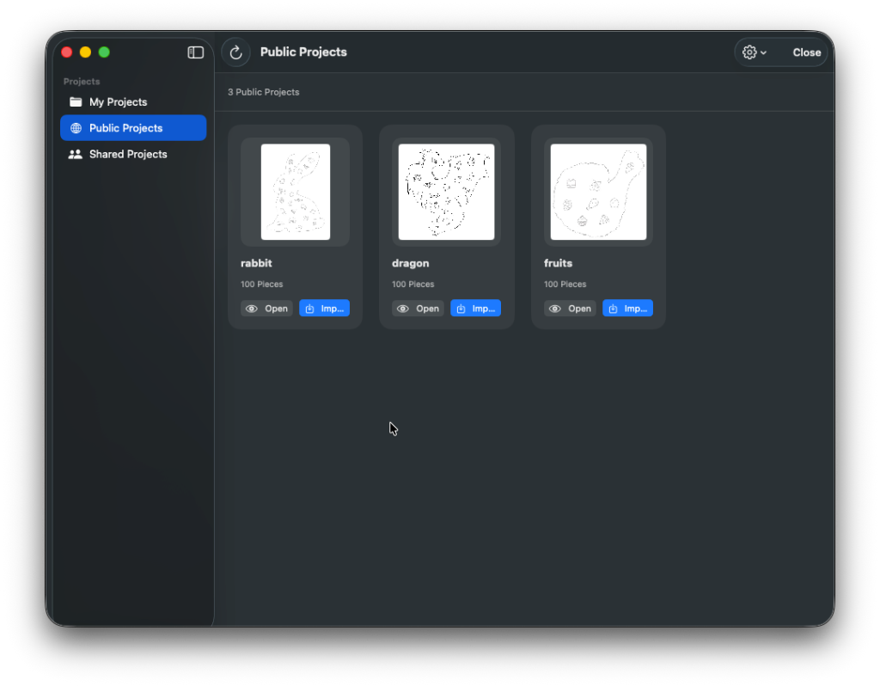
Task: Click the fruits puzzle thumbnail
Action: tap(598, 192)
